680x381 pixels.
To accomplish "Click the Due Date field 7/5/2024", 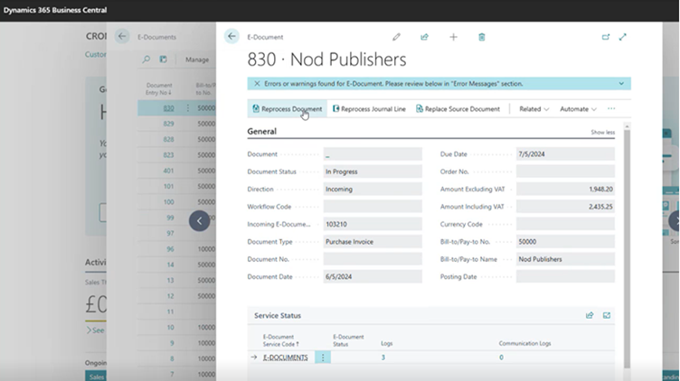I will (565, 154).
